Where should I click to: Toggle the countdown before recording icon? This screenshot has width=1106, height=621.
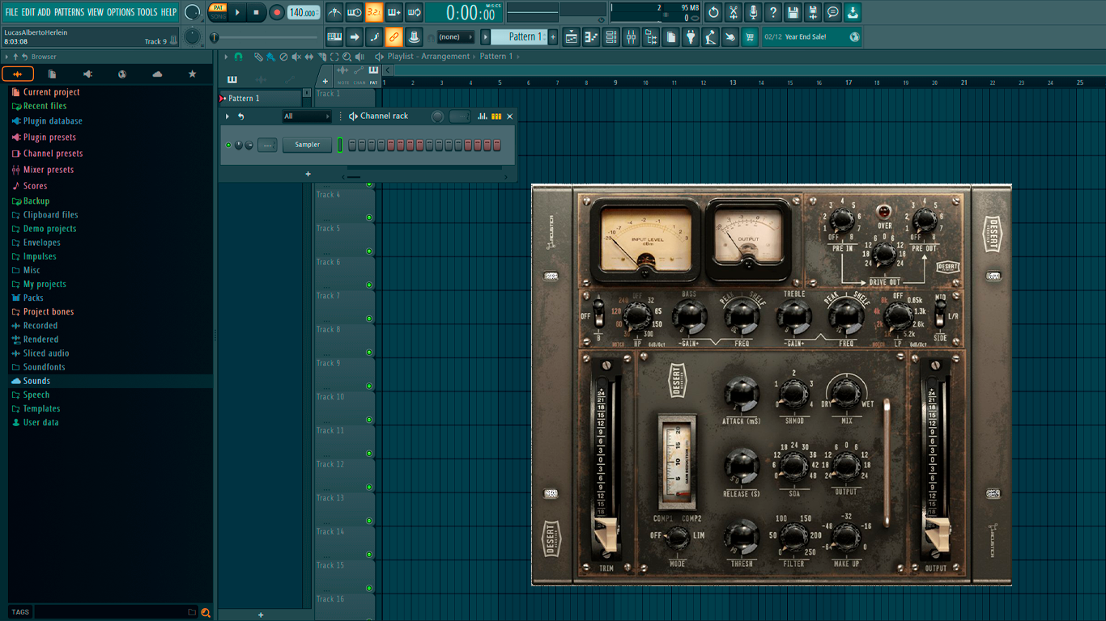click(x=374, y=12)
